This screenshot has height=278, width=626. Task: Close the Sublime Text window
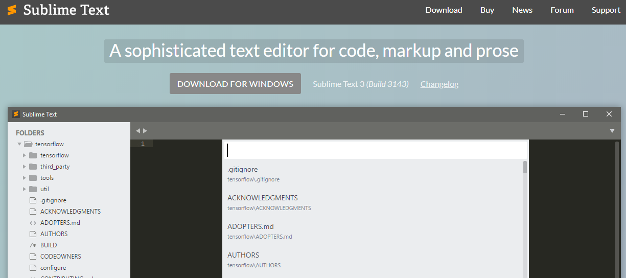(609, 114)
